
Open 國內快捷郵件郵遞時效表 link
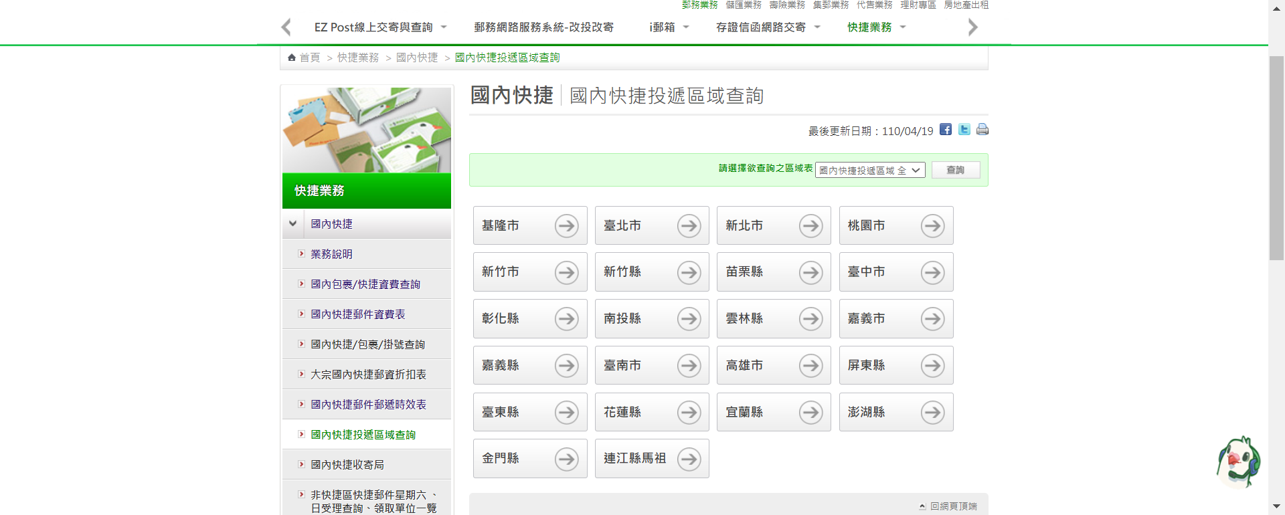(368, 405)
